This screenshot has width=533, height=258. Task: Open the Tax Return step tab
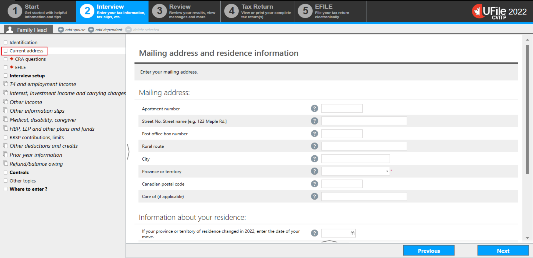tap(257, 11)
